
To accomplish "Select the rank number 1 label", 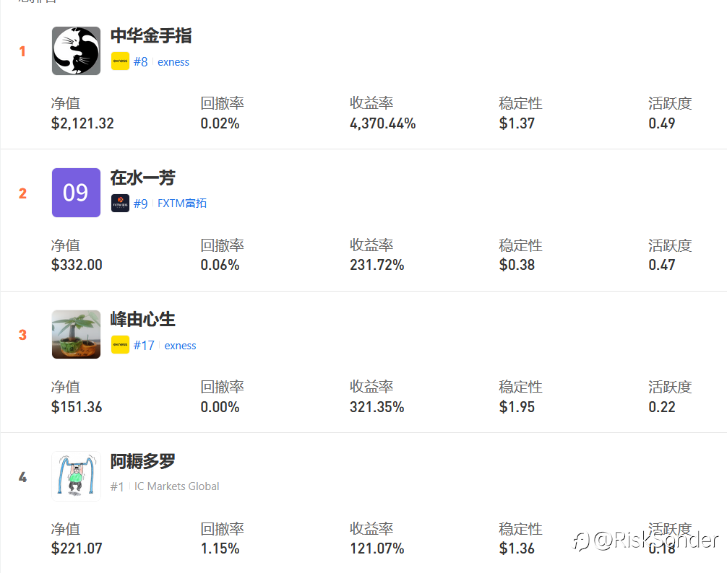I will coord(22,51).
